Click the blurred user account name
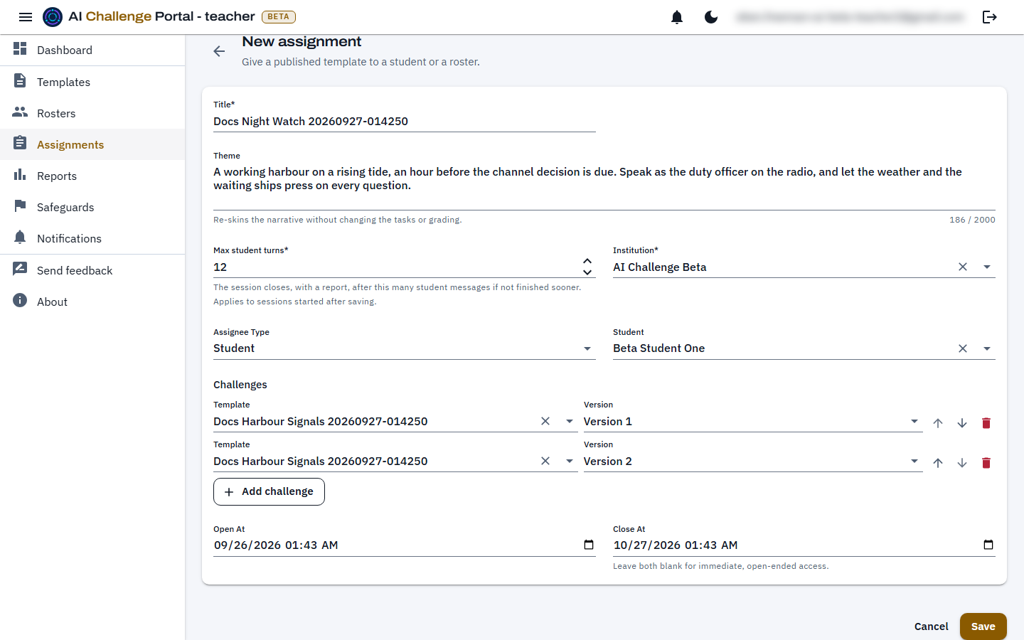 click(850, 17)
